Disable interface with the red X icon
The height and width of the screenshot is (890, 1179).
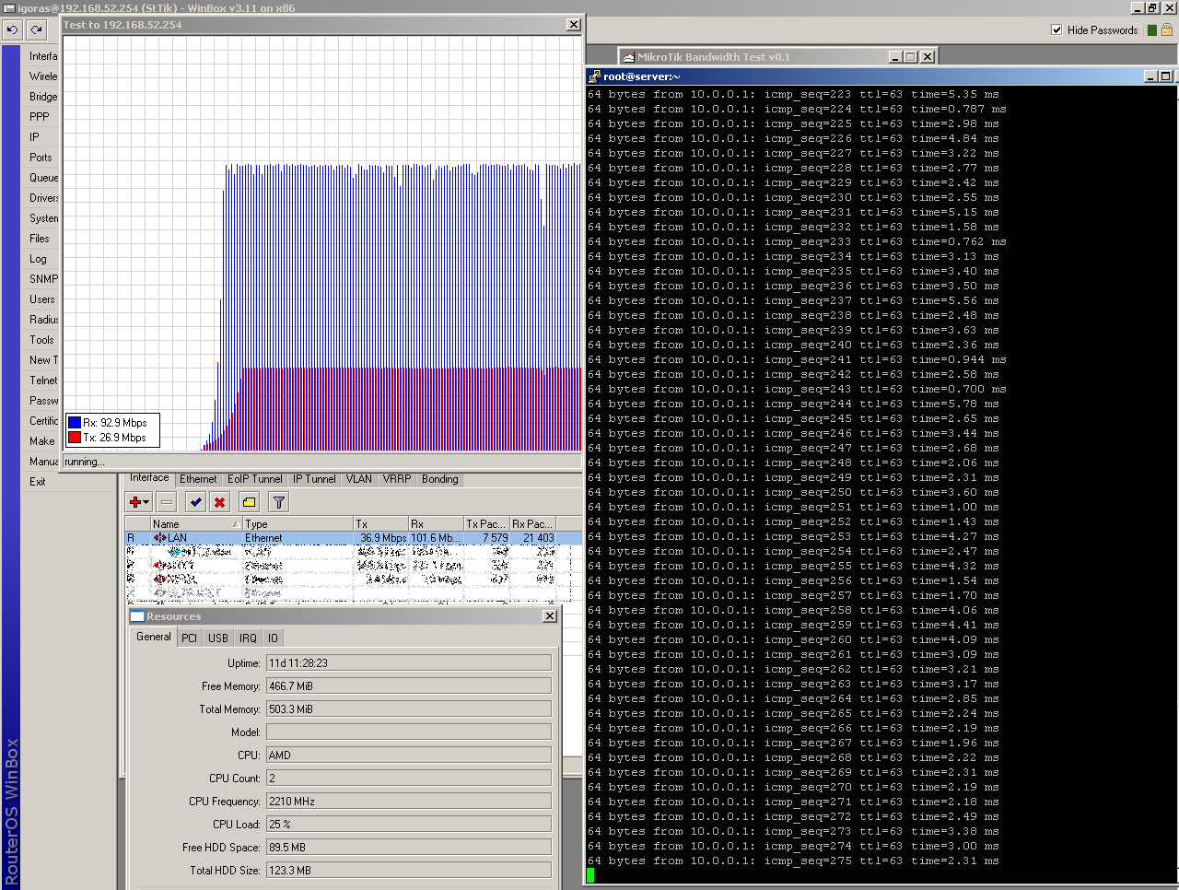(x=219, y=502)
